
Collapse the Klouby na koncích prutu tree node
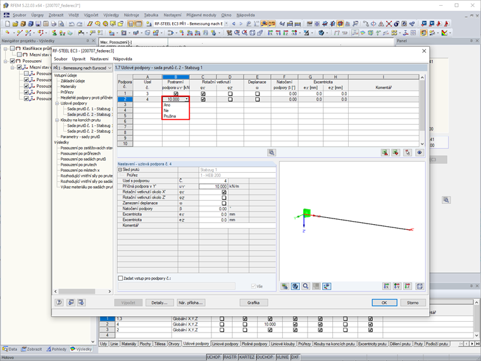(x=57, y=120)
